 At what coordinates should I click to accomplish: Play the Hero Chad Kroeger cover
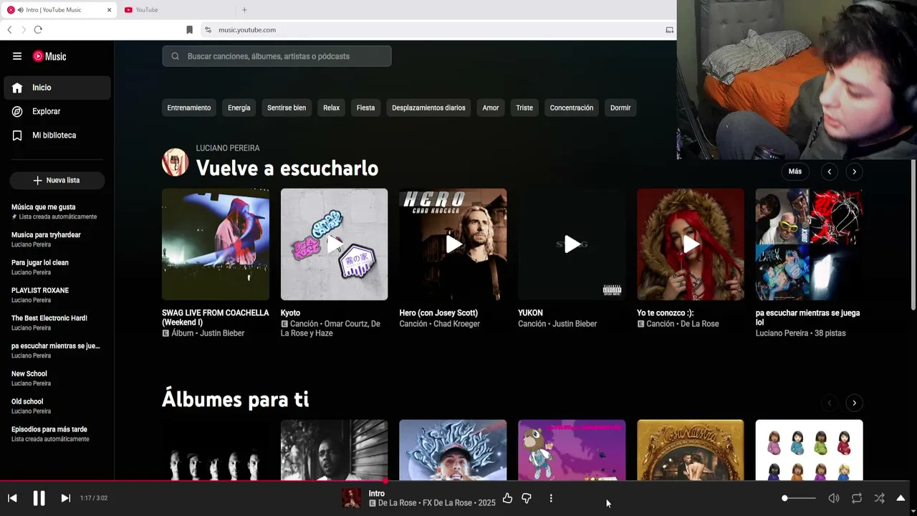pyautogui.click(x=453, y=244)
